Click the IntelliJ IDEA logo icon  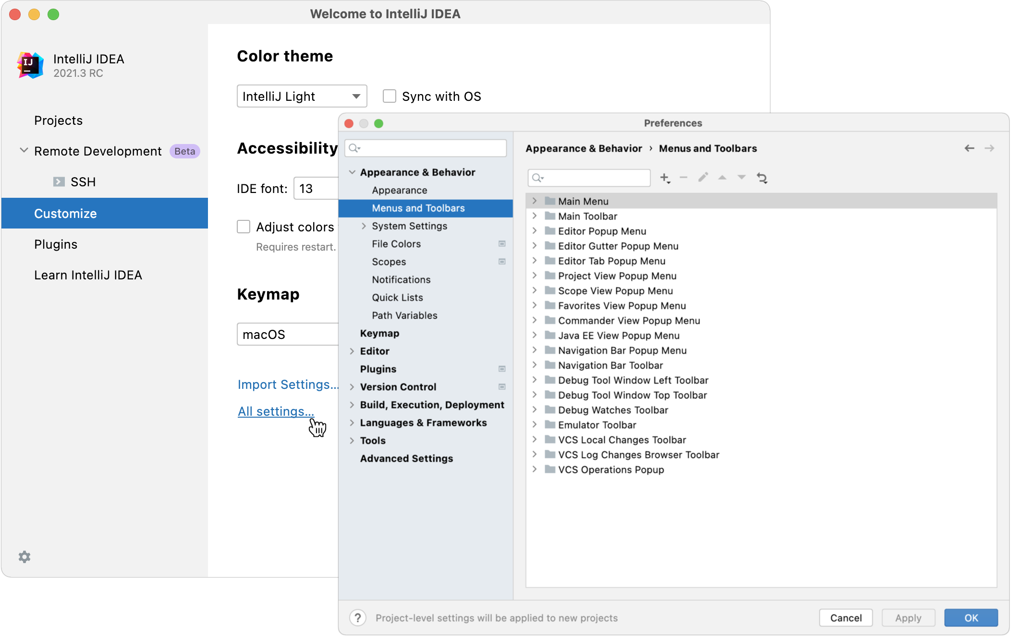click(31, 65)
